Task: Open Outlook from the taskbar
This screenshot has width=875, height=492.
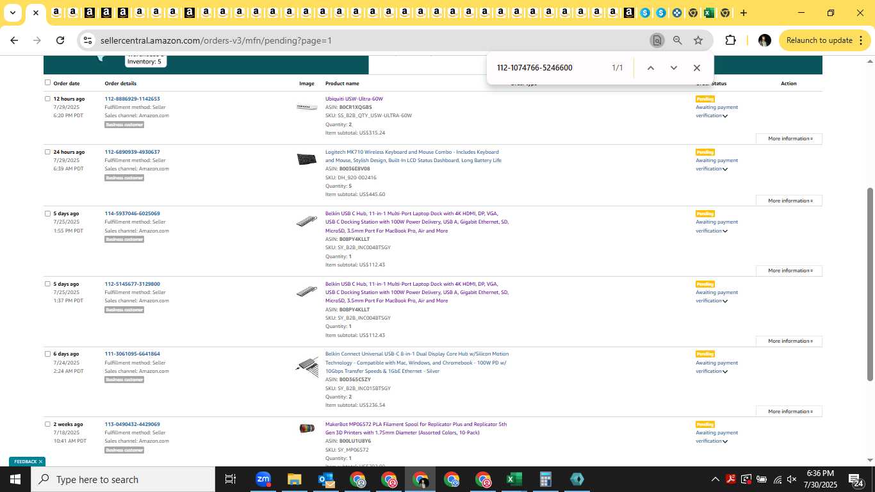Action: click(325, 479)
